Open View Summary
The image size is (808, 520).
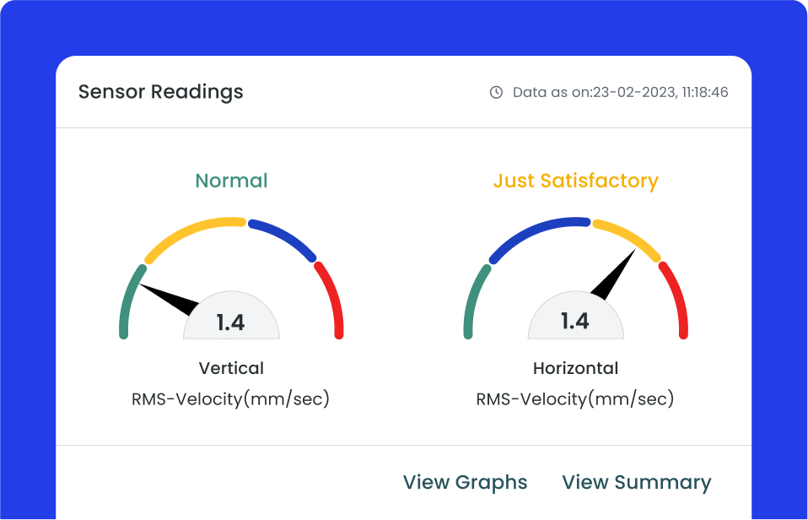pyautogui.click(x=637, y=482)
